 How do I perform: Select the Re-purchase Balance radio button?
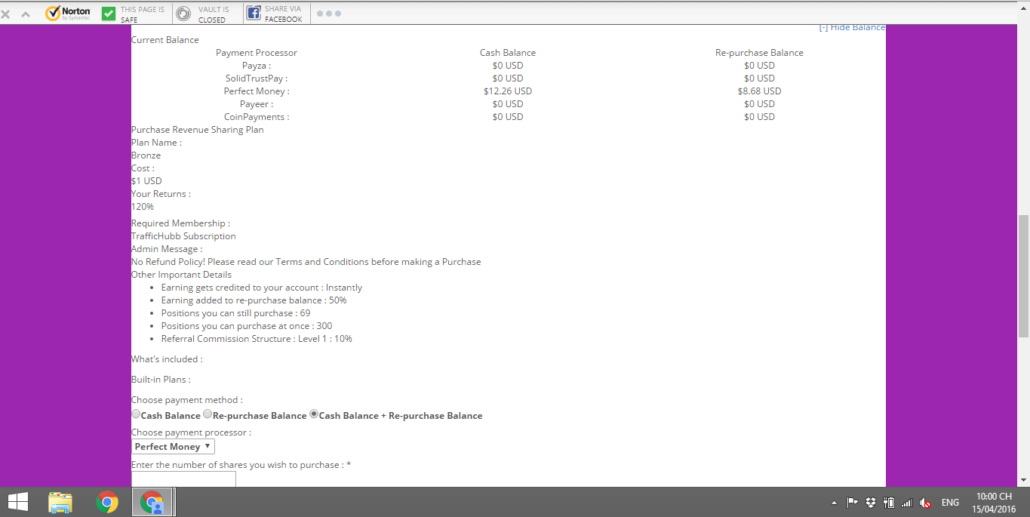pos(208,414)
